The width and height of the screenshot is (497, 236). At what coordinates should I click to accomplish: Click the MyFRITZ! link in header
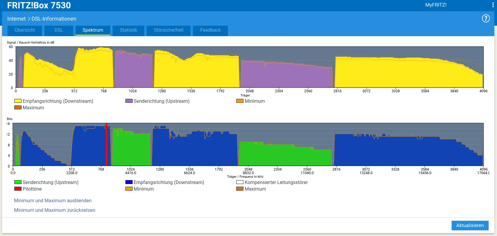tap(436, 5)
